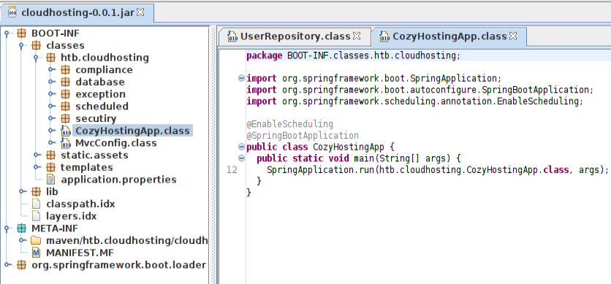
Task: Switch to the UserRepository.class tab
Action: (x=295, y=37)
